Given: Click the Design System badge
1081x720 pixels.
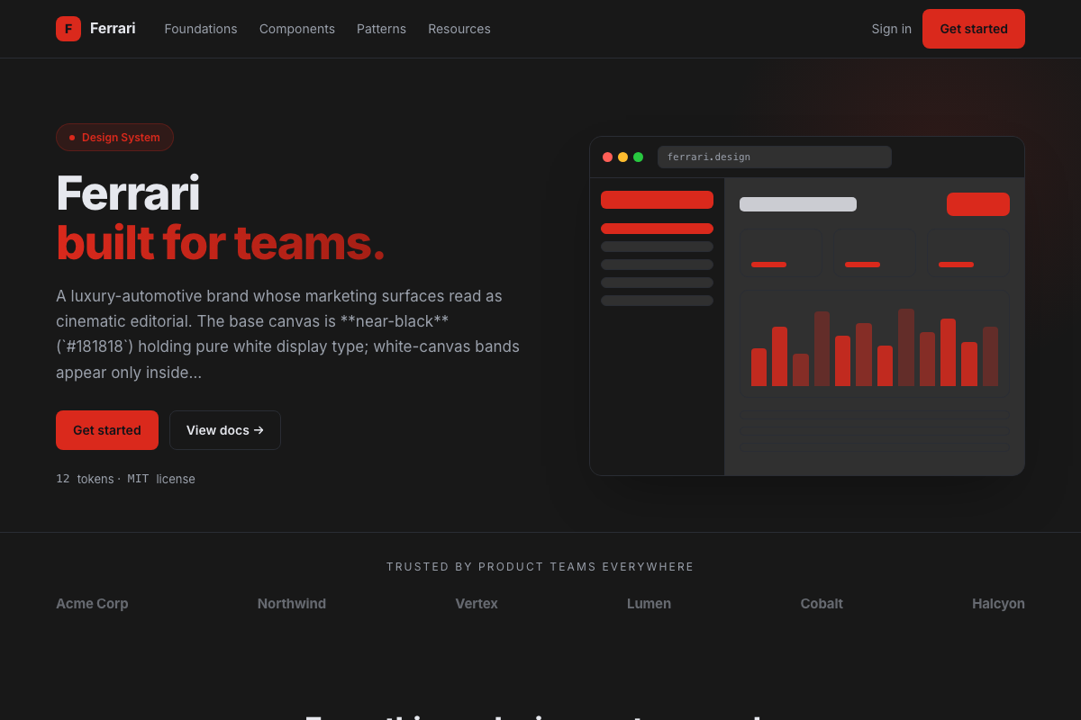Looking at the screenshot, I should click(x=114, y=137).
